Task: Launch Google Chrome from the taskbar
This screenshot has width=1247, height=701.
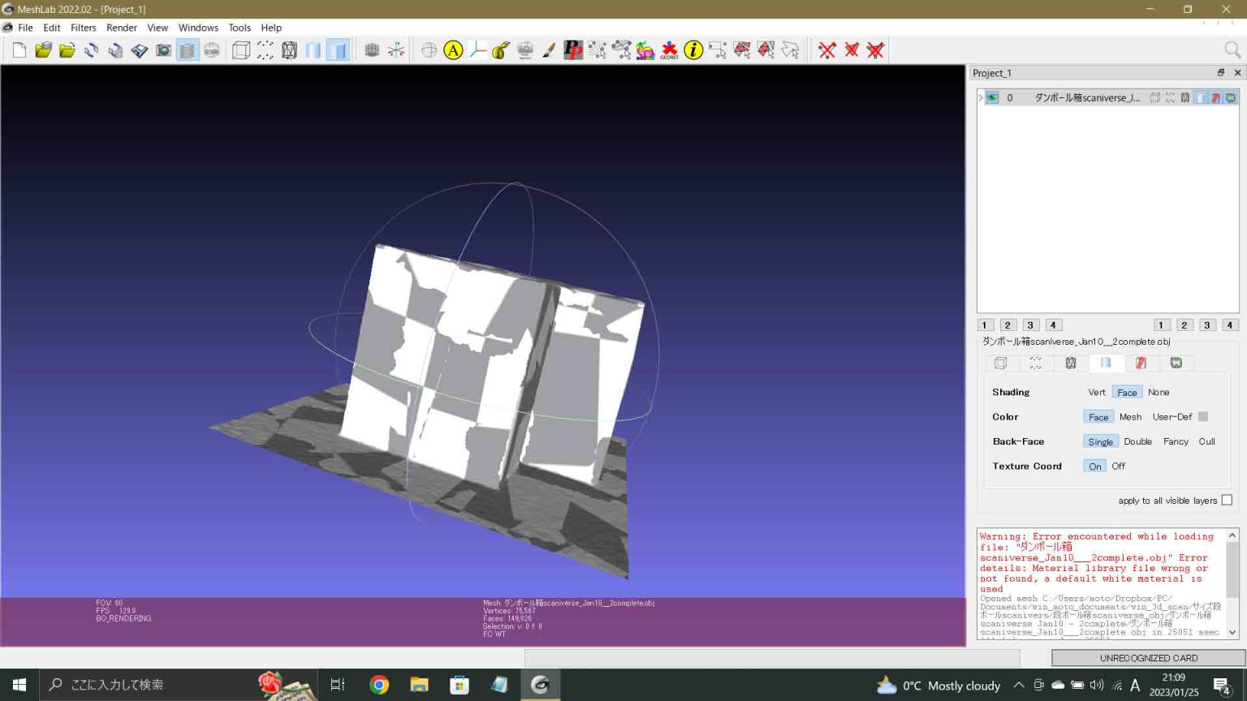Action: coord(378,685)
